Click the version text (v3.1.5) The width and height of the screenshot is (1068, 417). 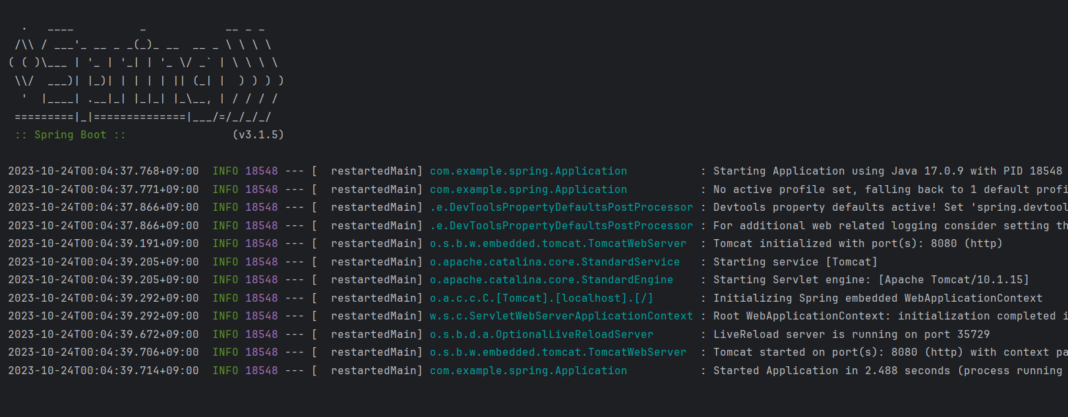click(258, 135)
